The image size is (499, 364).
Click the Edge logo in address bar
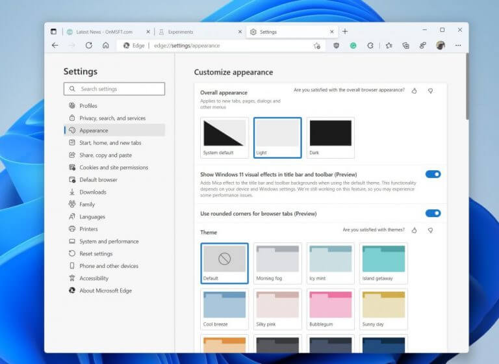coord(126,45)
